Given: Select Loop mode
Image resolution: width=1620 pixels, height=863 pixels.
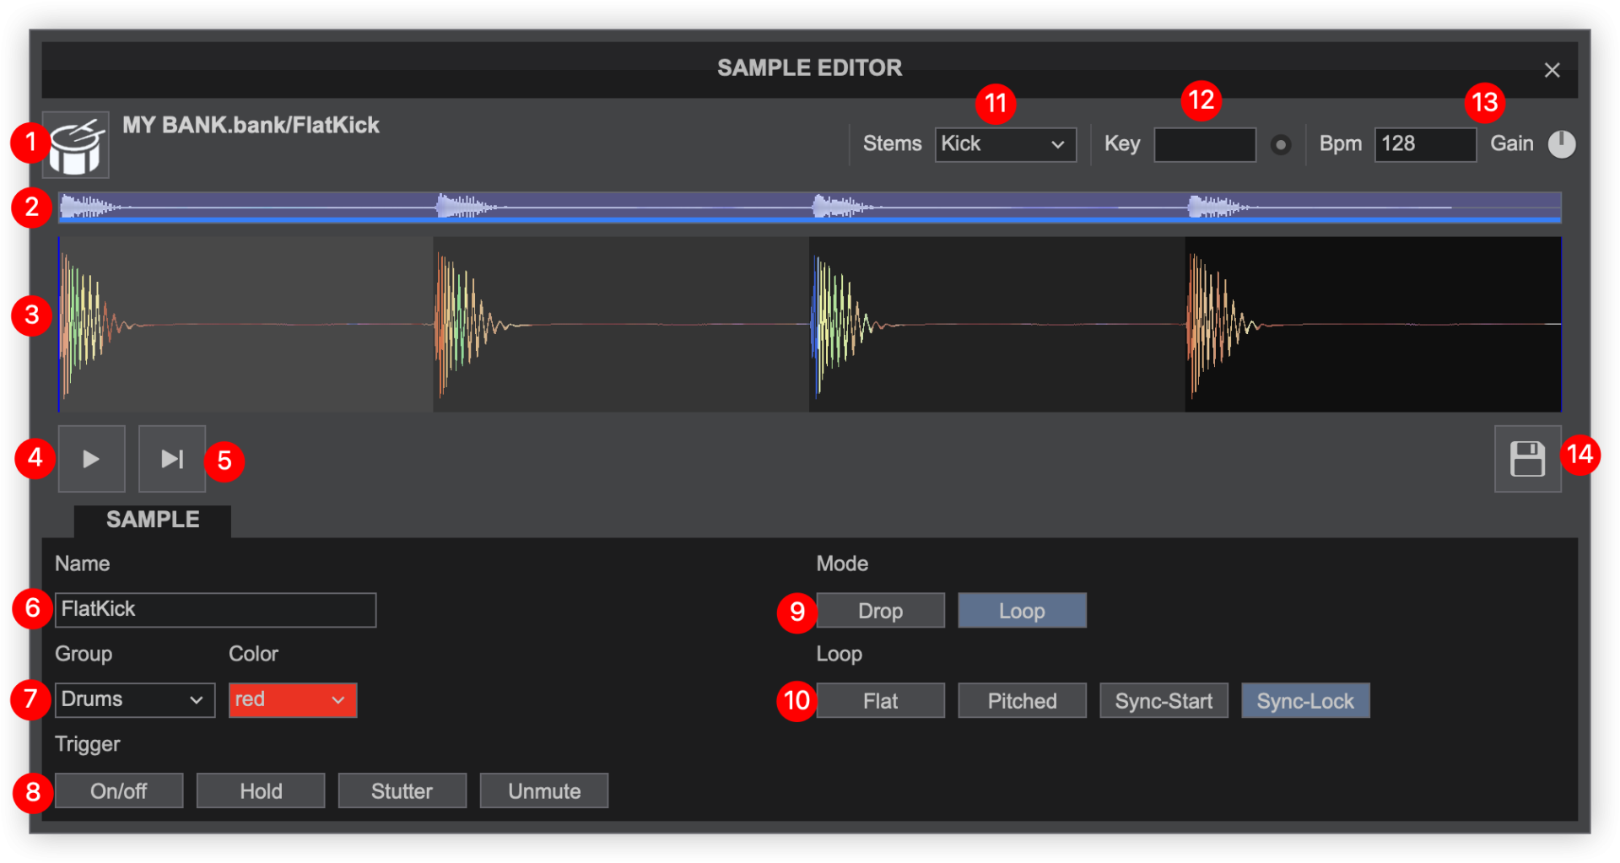Looking at the screenshot, I should click(x=1022, y=611).
